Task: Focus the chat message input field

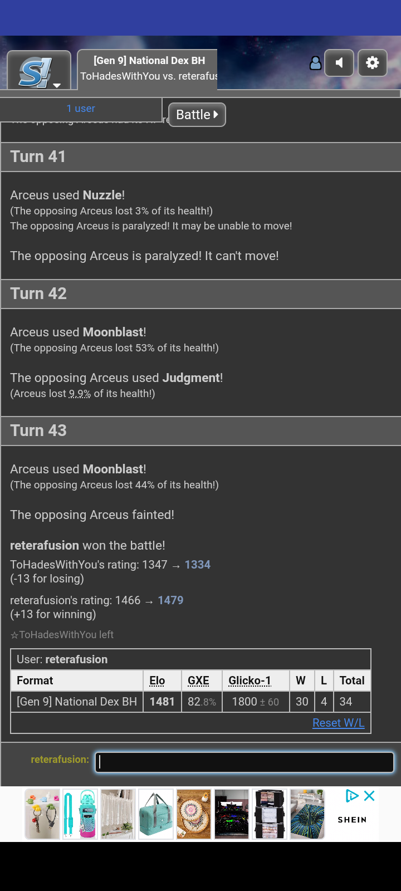Action: 244,762
